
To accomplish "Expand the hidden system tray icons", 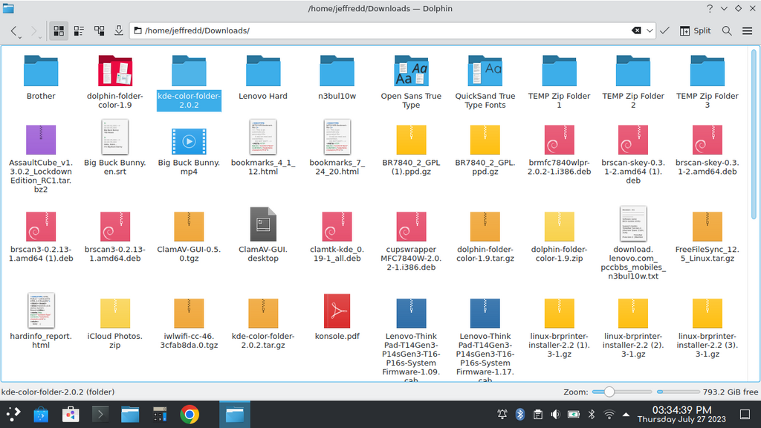I will coord(626,415).
